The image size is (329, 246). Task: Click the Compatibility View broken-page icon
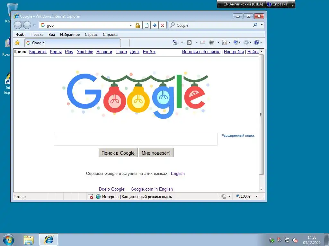point(147,25)
